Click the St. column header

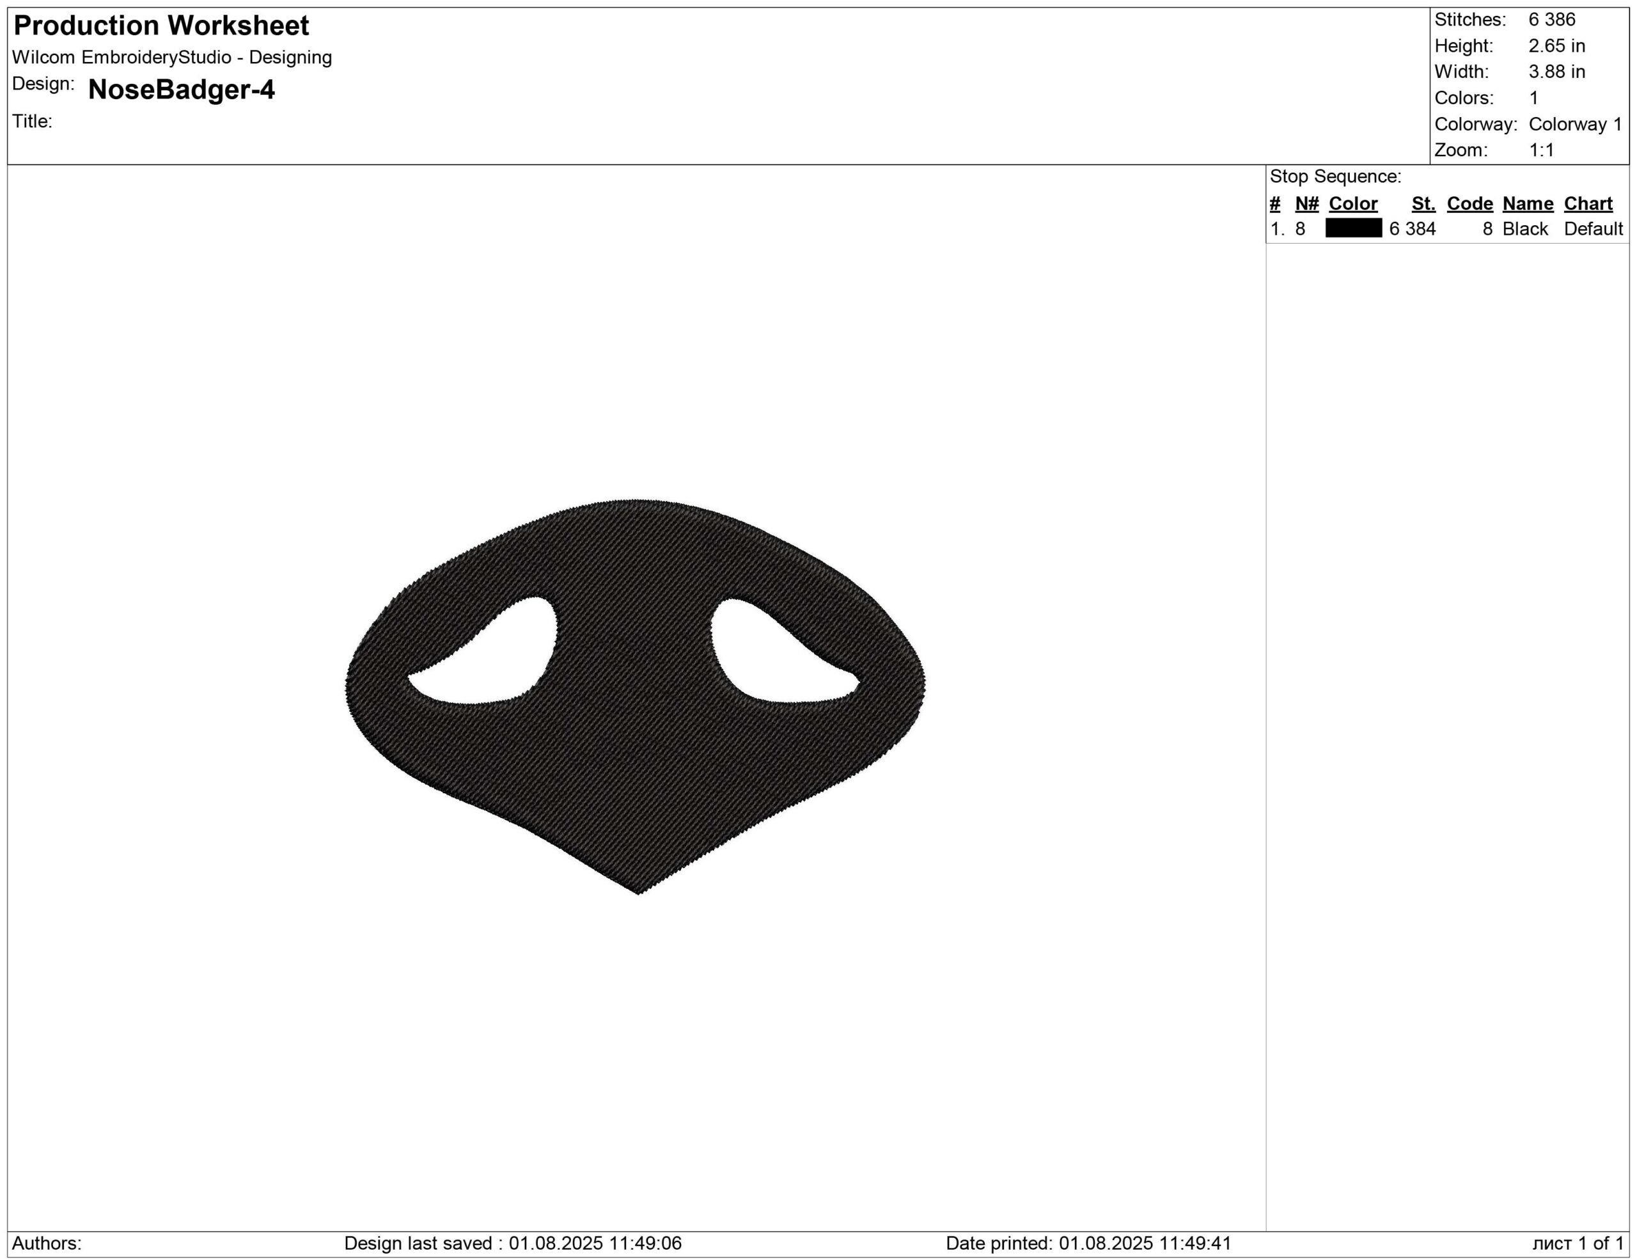tap(1423, 204)
